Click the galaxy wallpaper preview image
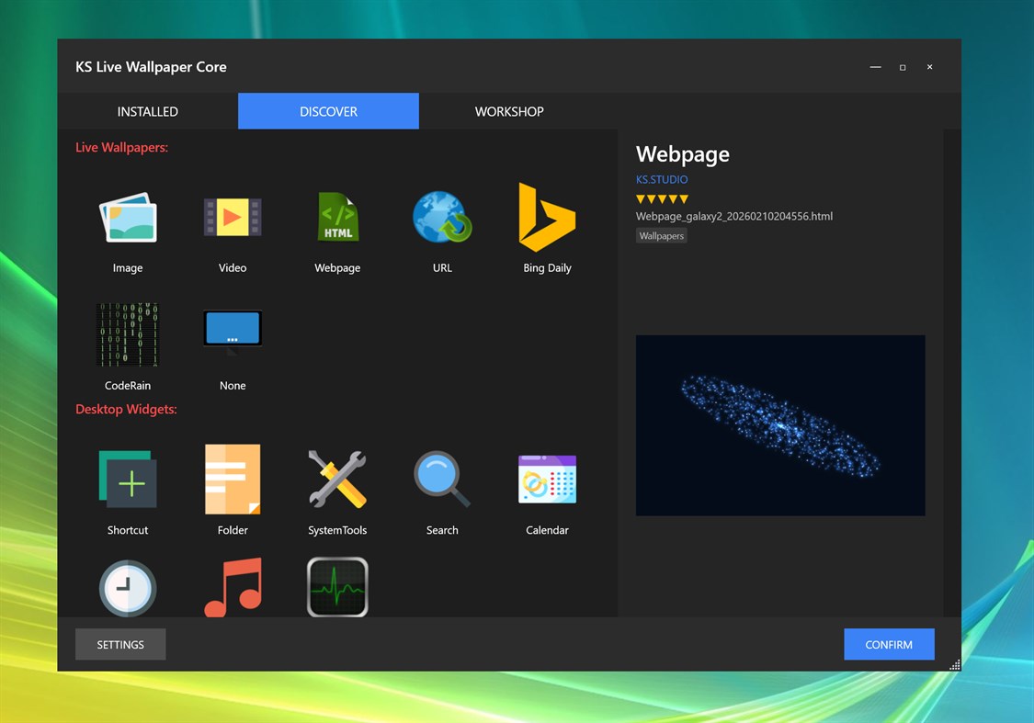 click(x=779, y=425)
